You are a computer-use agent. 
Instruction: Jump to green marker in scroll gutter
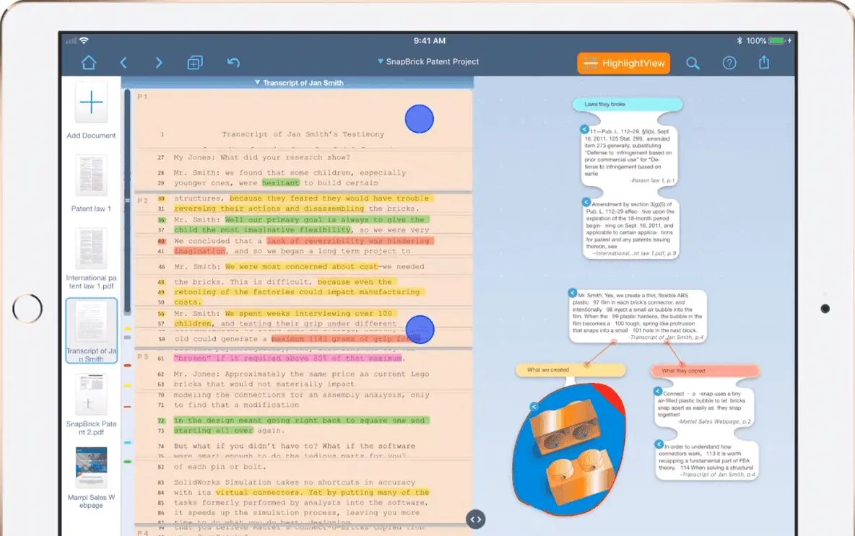click(x=128, y=462)
